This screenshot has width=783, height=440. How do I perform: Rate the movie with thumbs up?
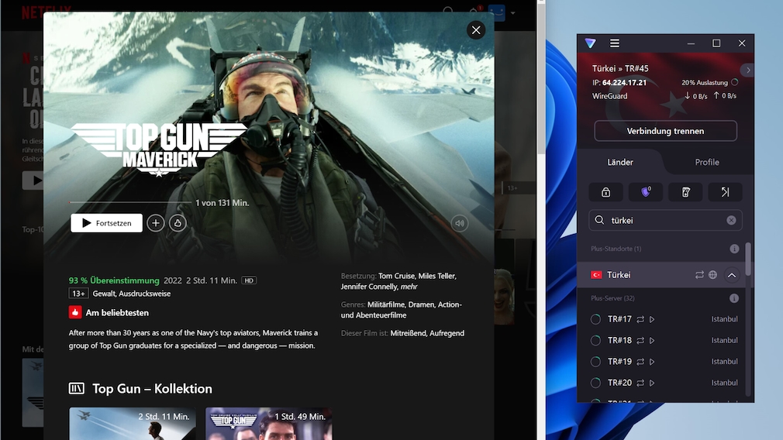[x=178, y=223]
